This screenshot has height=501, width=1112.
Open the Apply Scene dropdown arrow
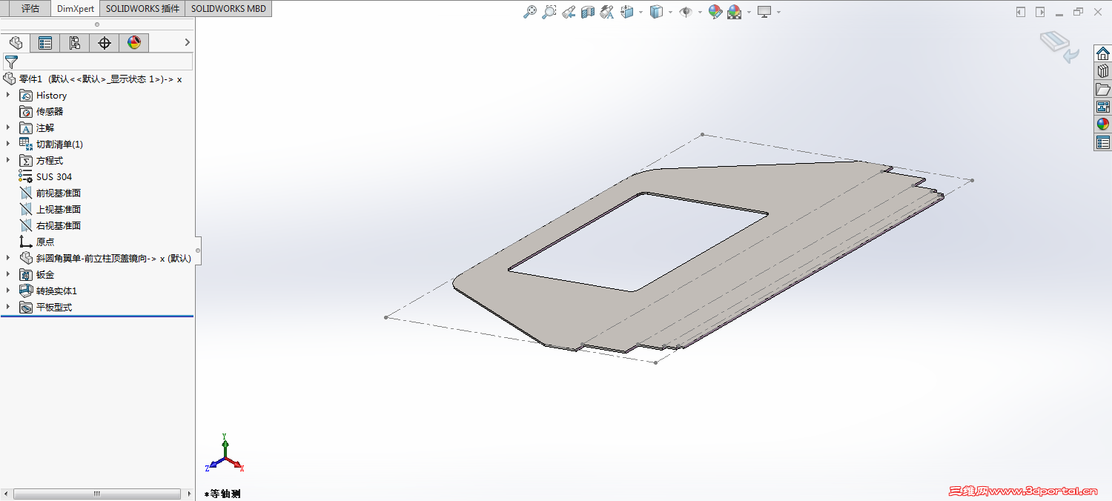coord(749,12)
